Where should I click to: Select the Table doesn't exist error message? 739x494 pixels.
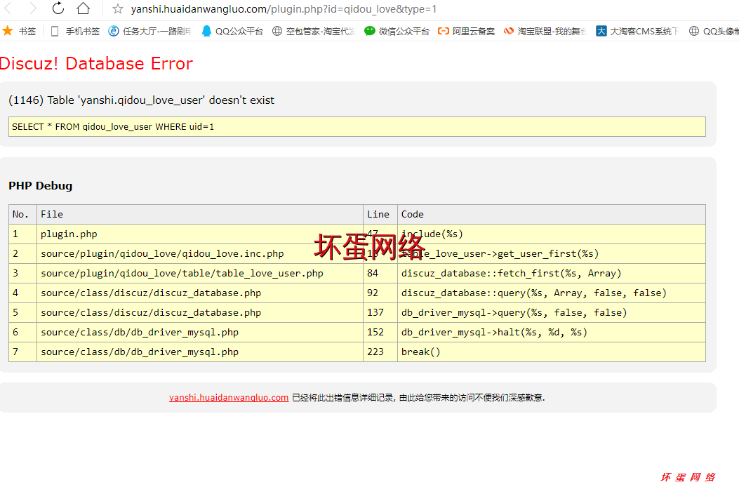[x=141, y=100]
